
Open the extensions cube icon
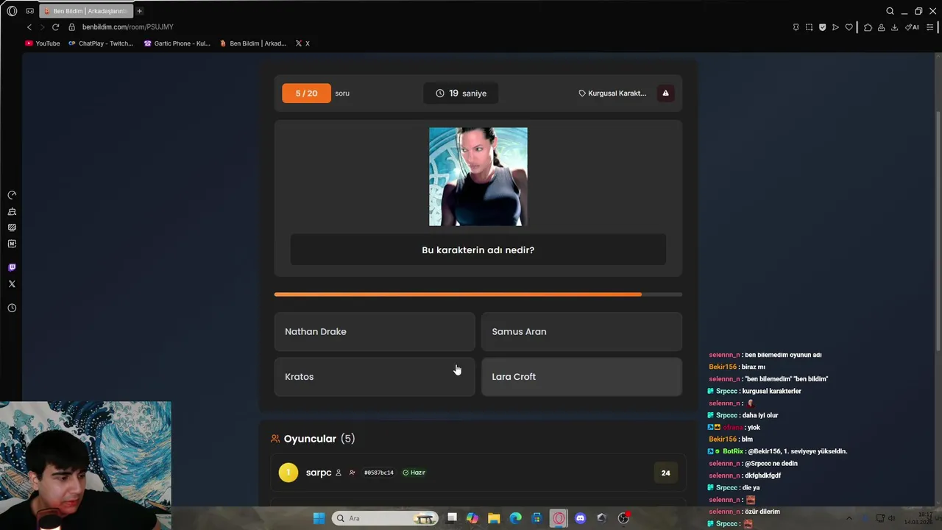point(868,27)
